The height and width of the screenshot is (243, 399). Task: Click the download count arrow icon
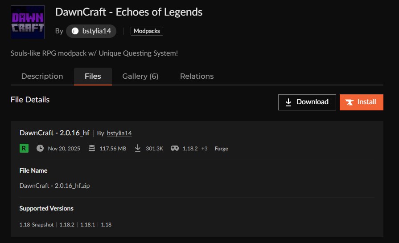(138, 148)
